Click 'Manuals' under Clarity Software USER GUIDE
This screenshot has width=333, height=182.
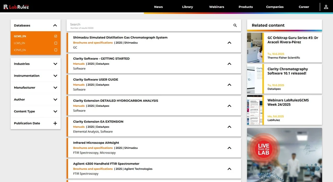click(x=79, y=85)
